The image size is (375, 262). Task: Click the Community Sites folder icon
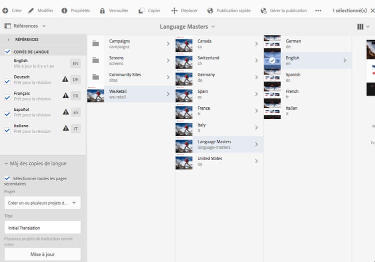click(95, 77)
